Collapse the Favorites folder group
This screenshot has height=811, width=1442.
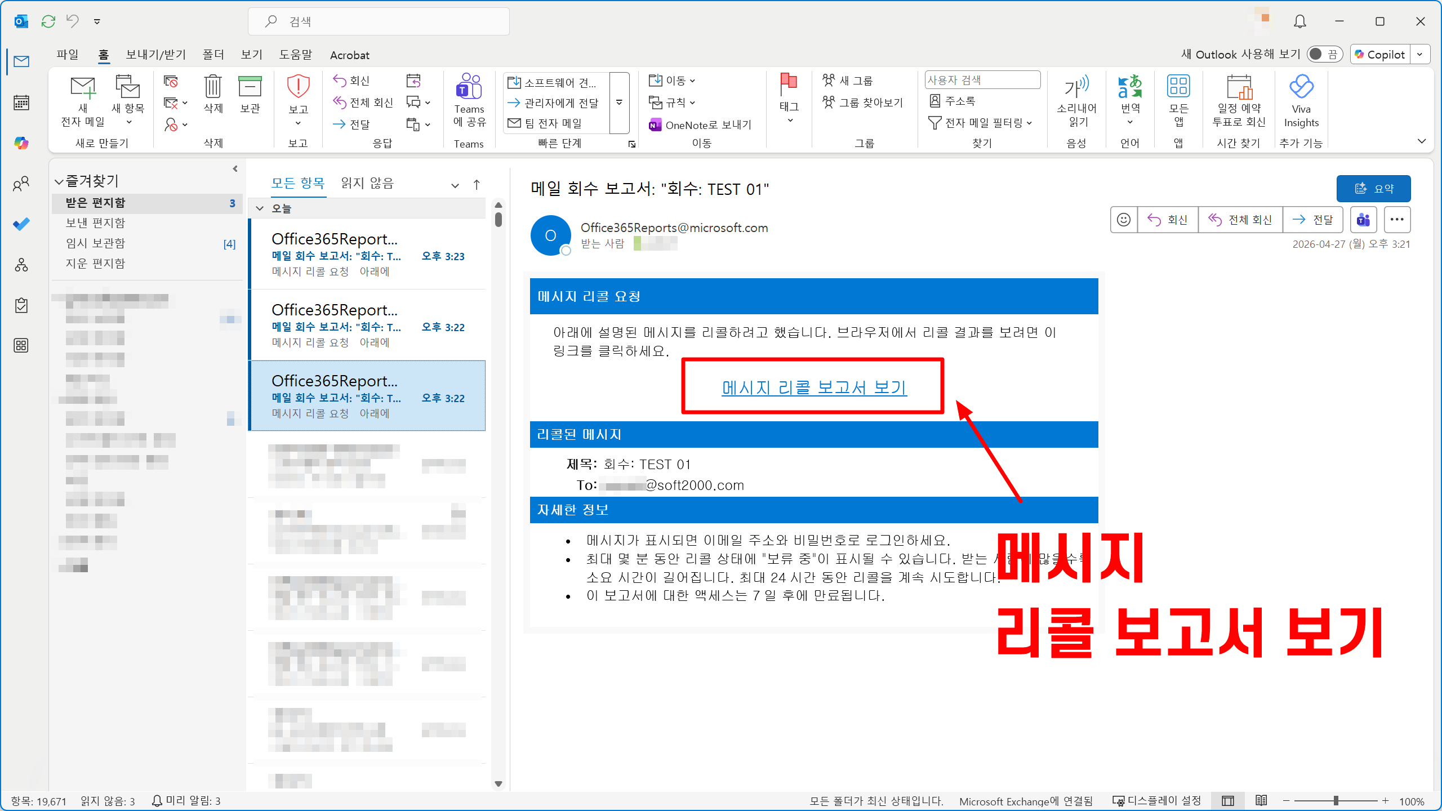59,181
